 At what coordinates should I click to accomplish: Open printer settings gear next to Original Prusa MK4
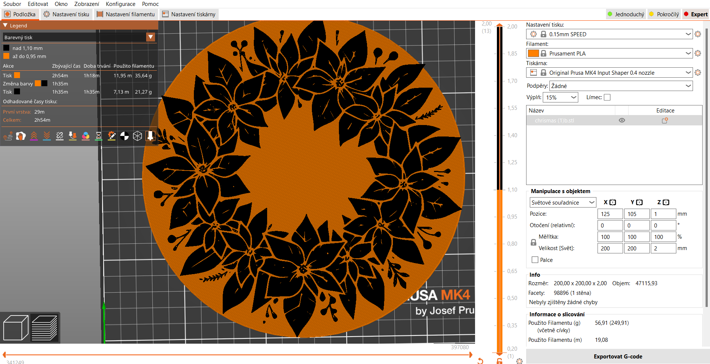click(698, 73)
